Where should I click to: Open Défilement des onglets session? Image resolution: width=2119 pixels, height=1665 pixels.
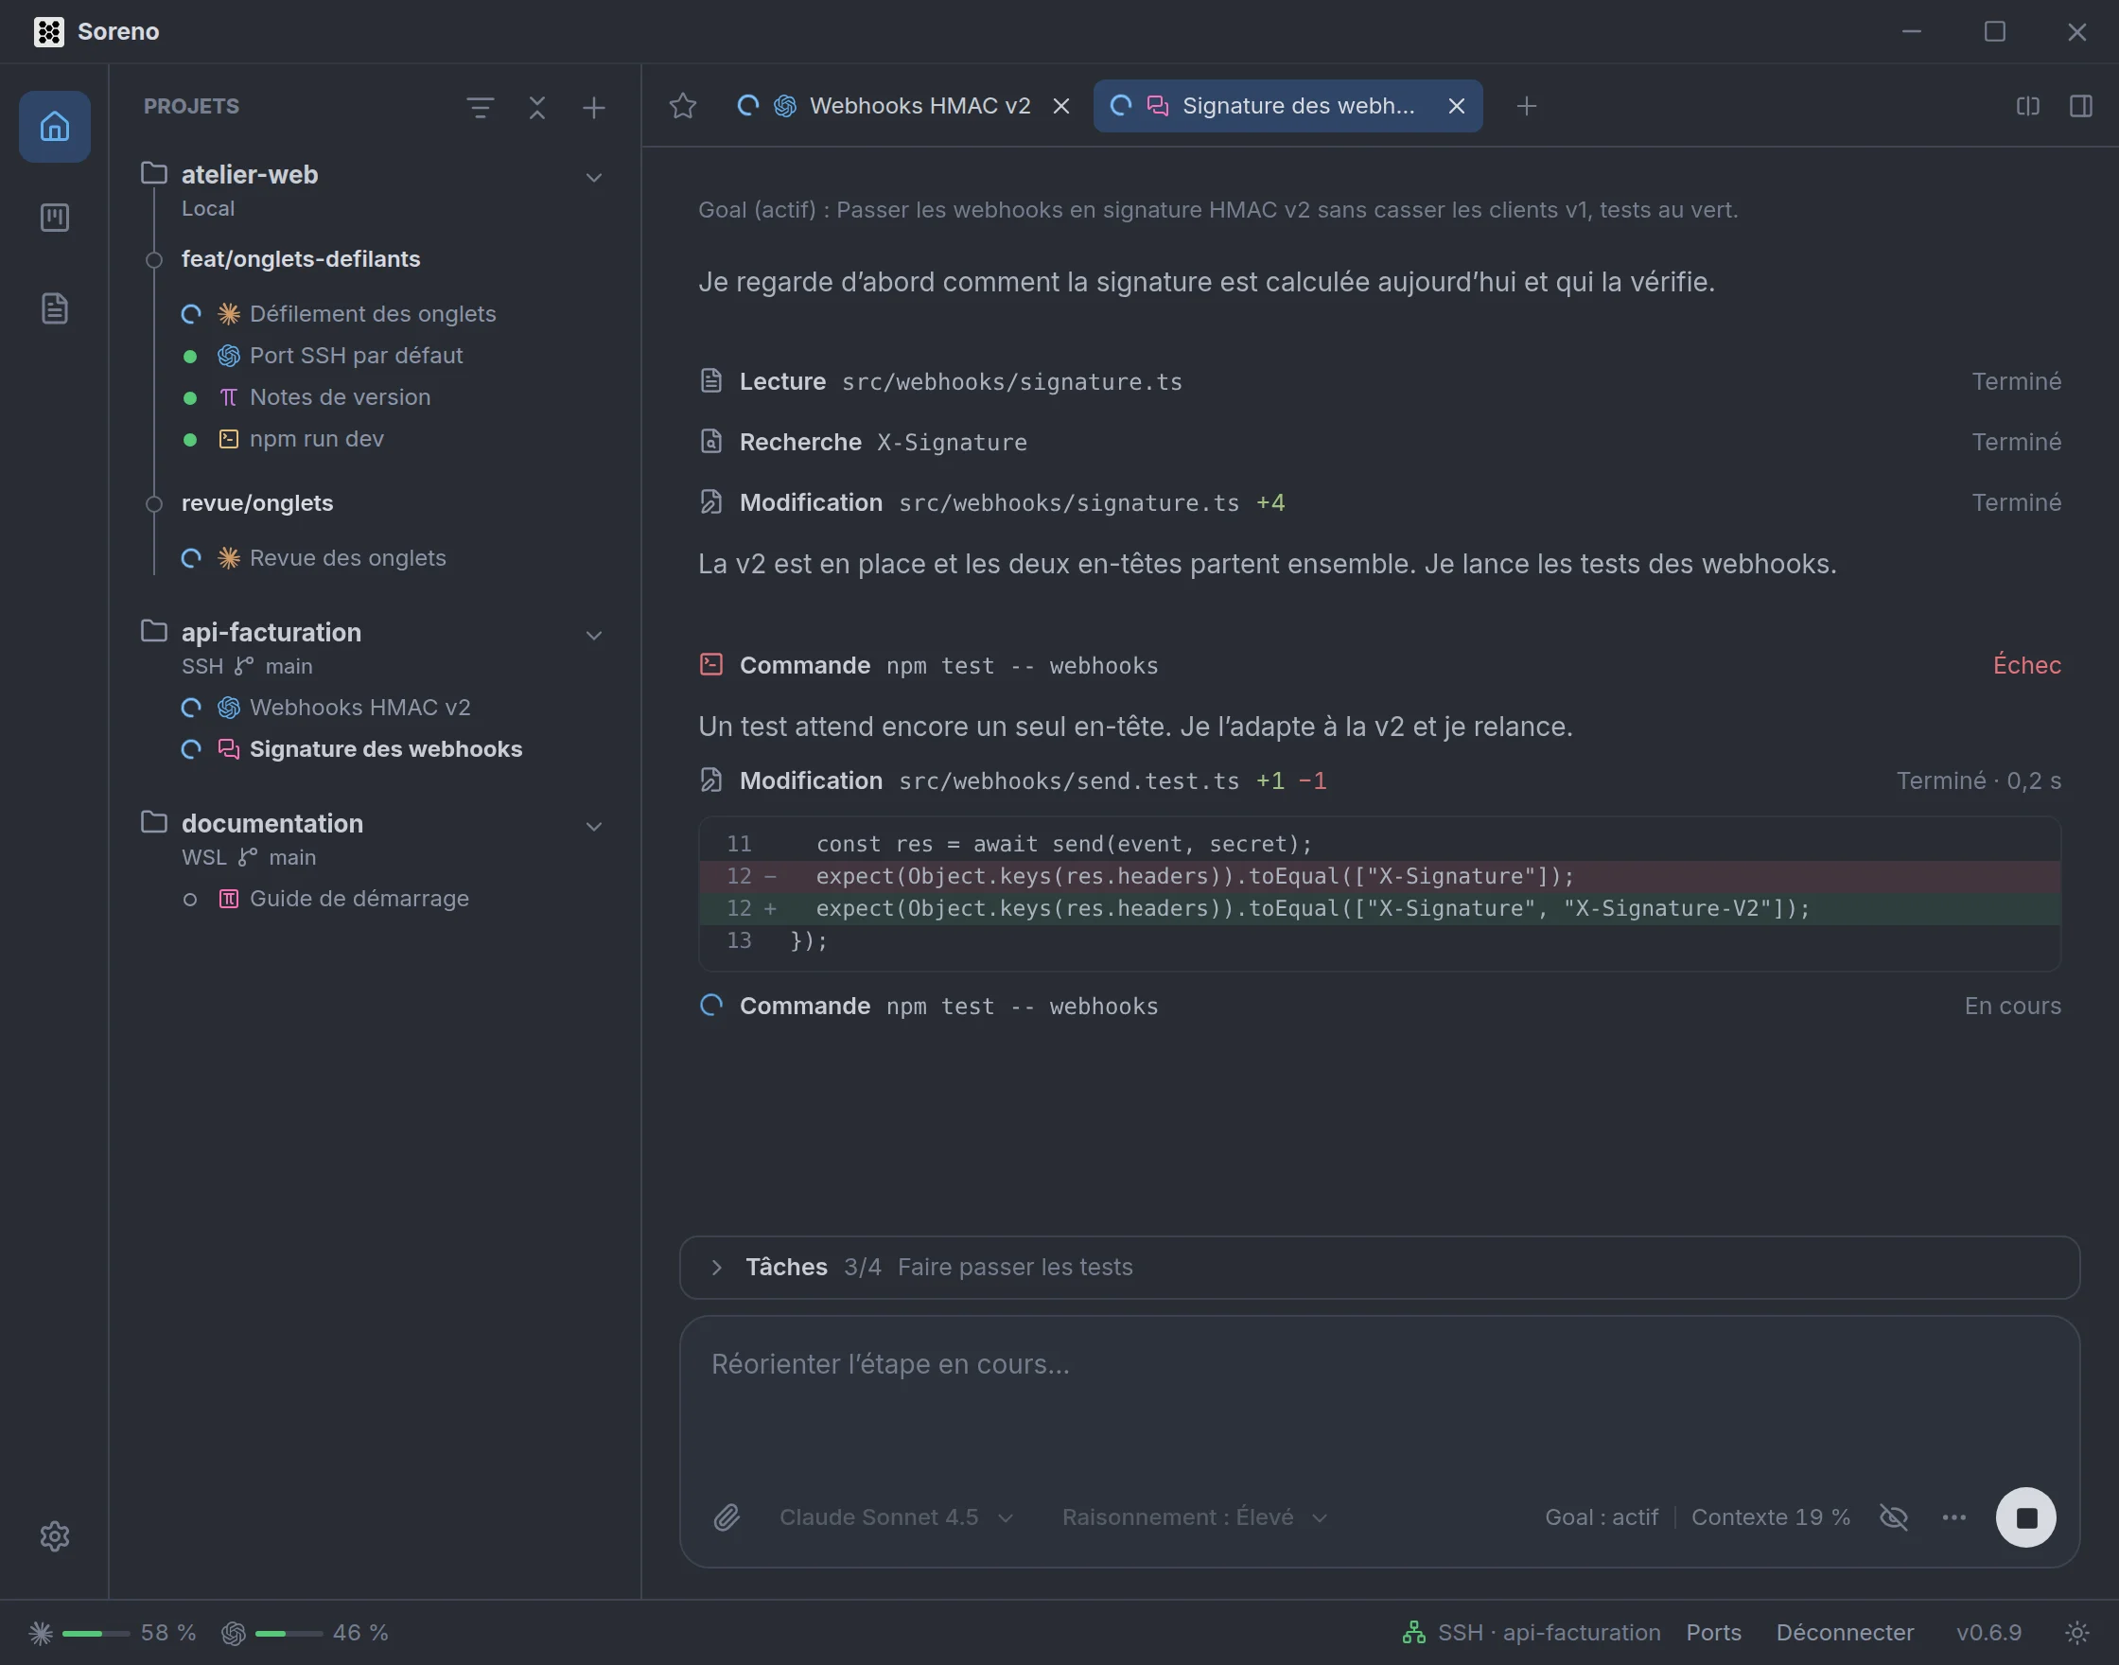coord(373,314)
